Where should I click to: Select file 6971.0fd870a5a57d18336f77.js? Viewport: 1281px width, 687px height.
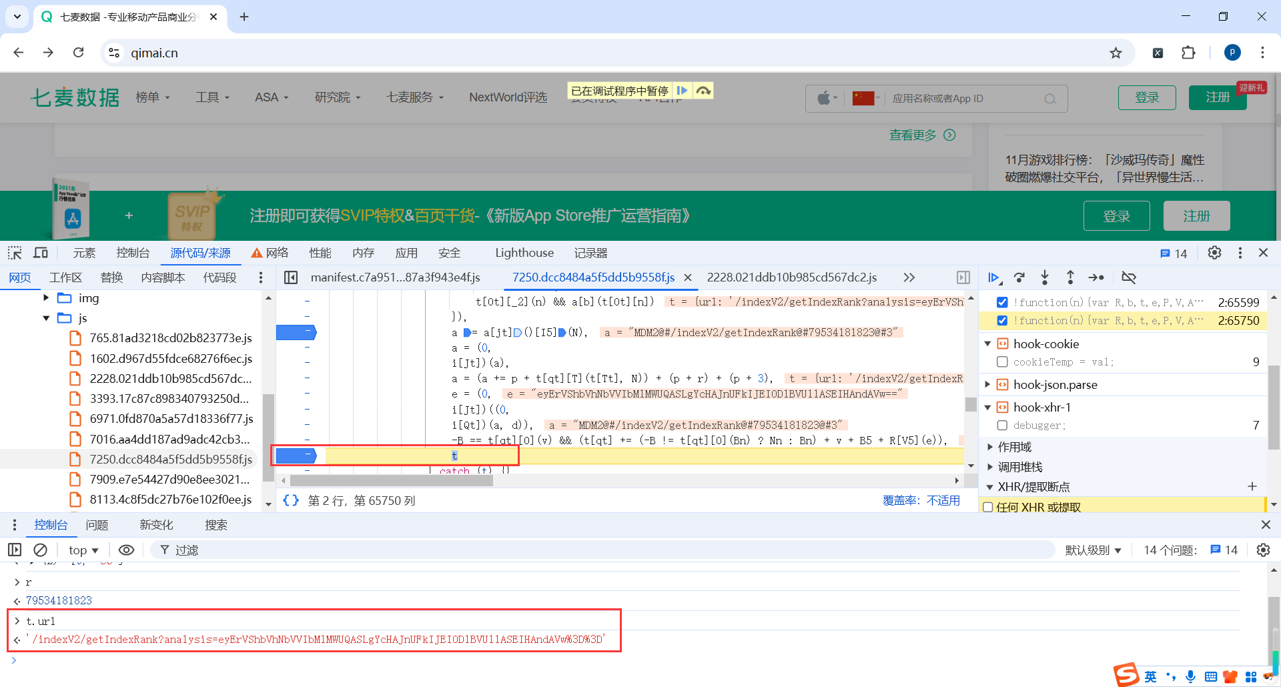point(171,419)
